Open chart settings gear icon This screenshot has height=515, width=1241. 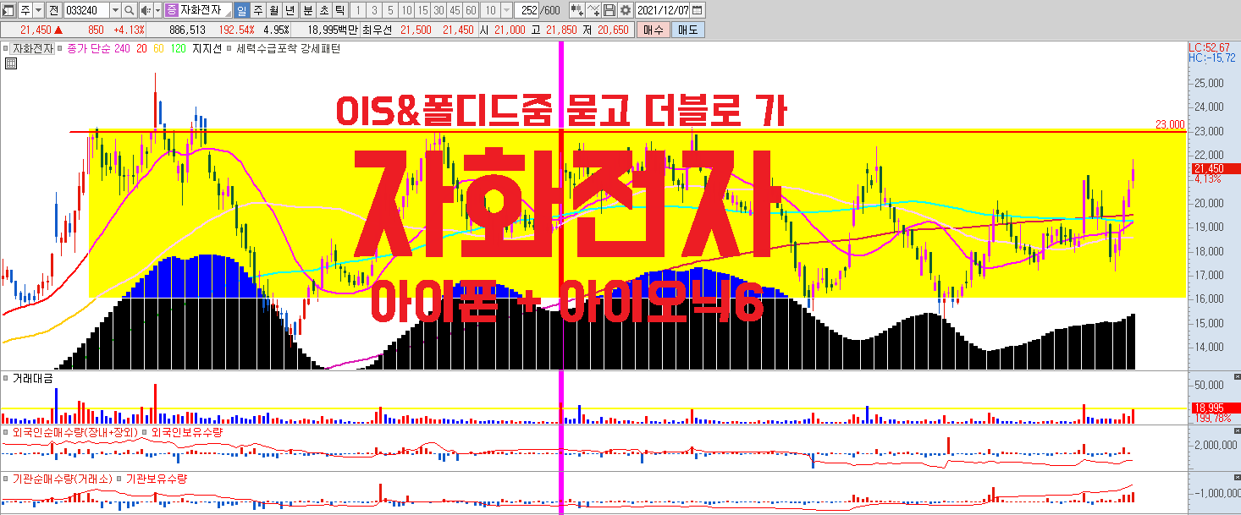click(625, 10)
